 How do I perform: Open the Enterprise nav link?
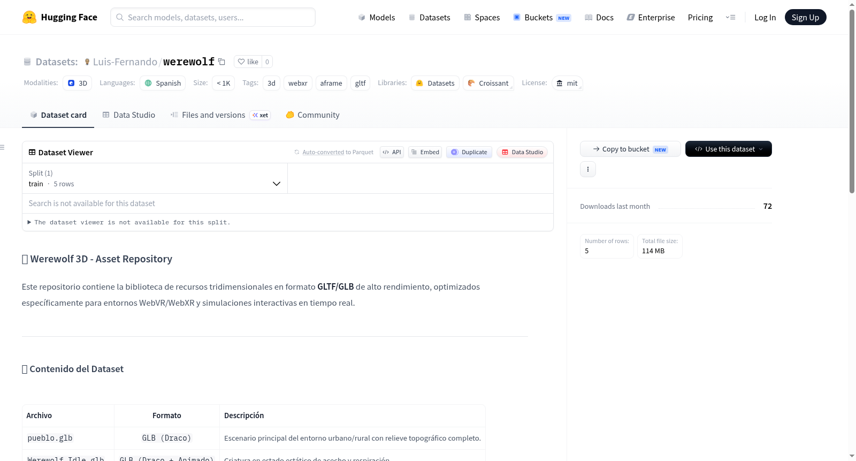tap(651, 18)
